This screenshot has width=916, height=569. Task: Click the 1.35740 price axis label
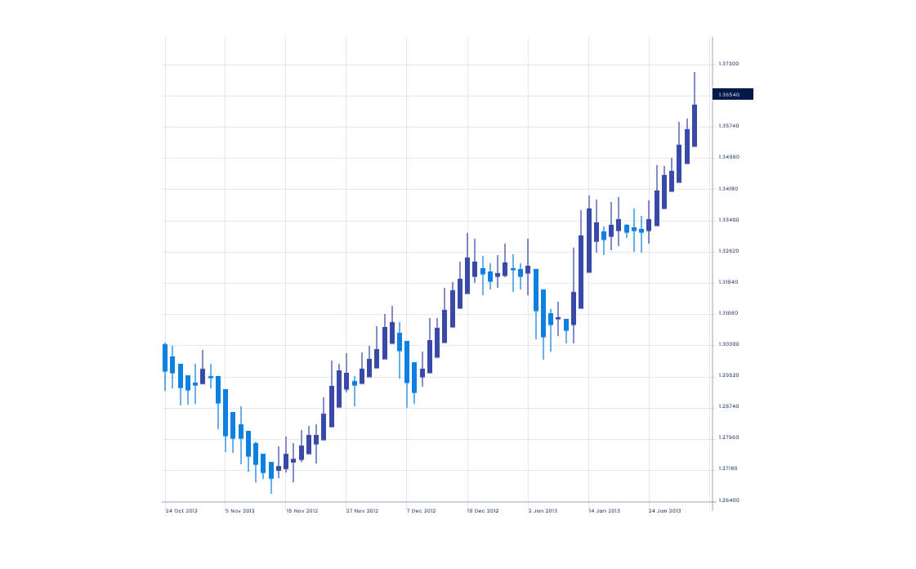coord(729,126)
